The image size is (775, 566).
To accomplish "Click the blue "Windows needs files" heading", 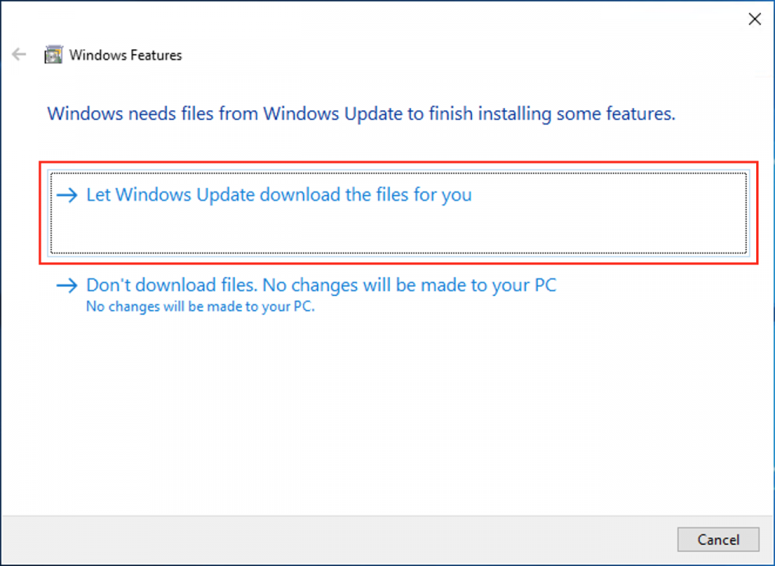I will click(361, 114).
